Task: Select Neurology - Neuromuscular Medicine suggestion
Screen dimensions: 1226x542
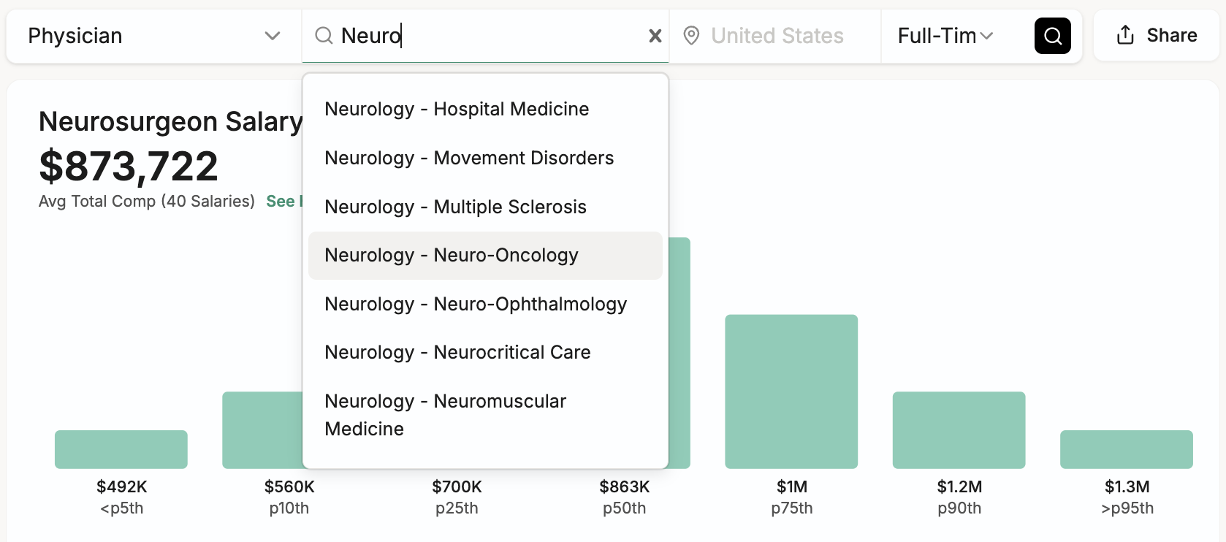Action: tap(485, 415)
